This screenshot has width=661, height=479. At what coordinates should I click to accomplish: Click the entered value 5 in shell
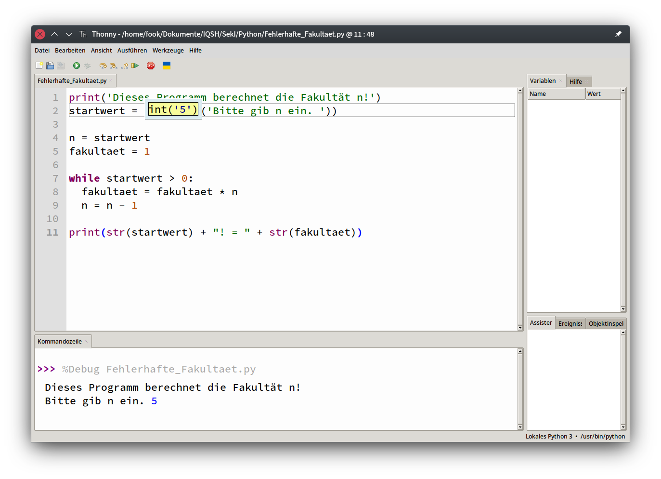[x=154, y=401]
